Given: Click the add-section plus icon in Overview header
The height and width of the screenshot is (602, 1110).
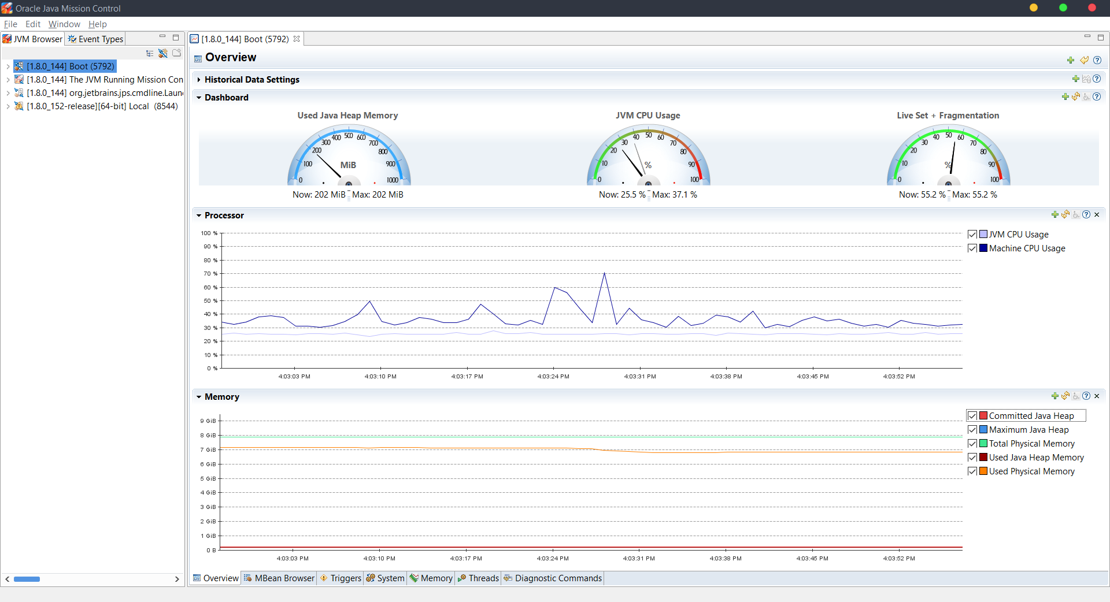Looking at the screenshot, I should (x=1071, y=60).
